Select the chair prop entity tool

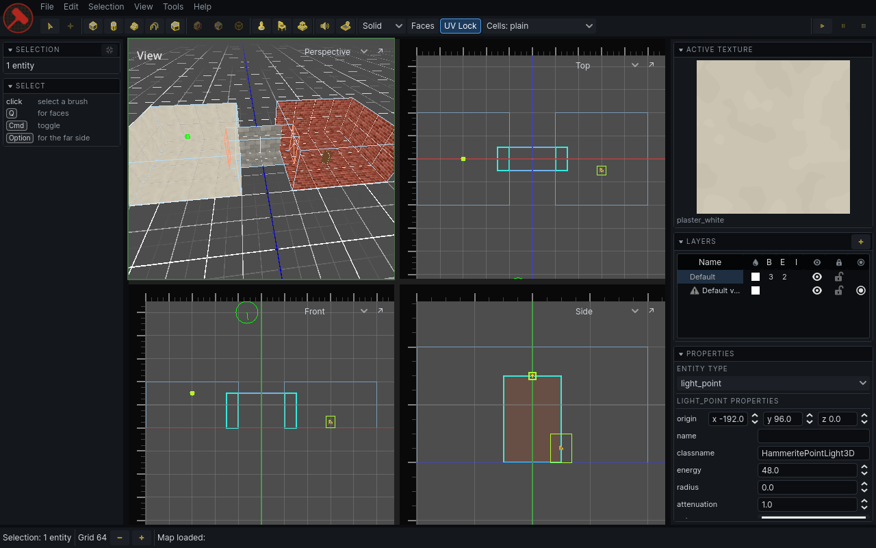(x=281, y=26)
